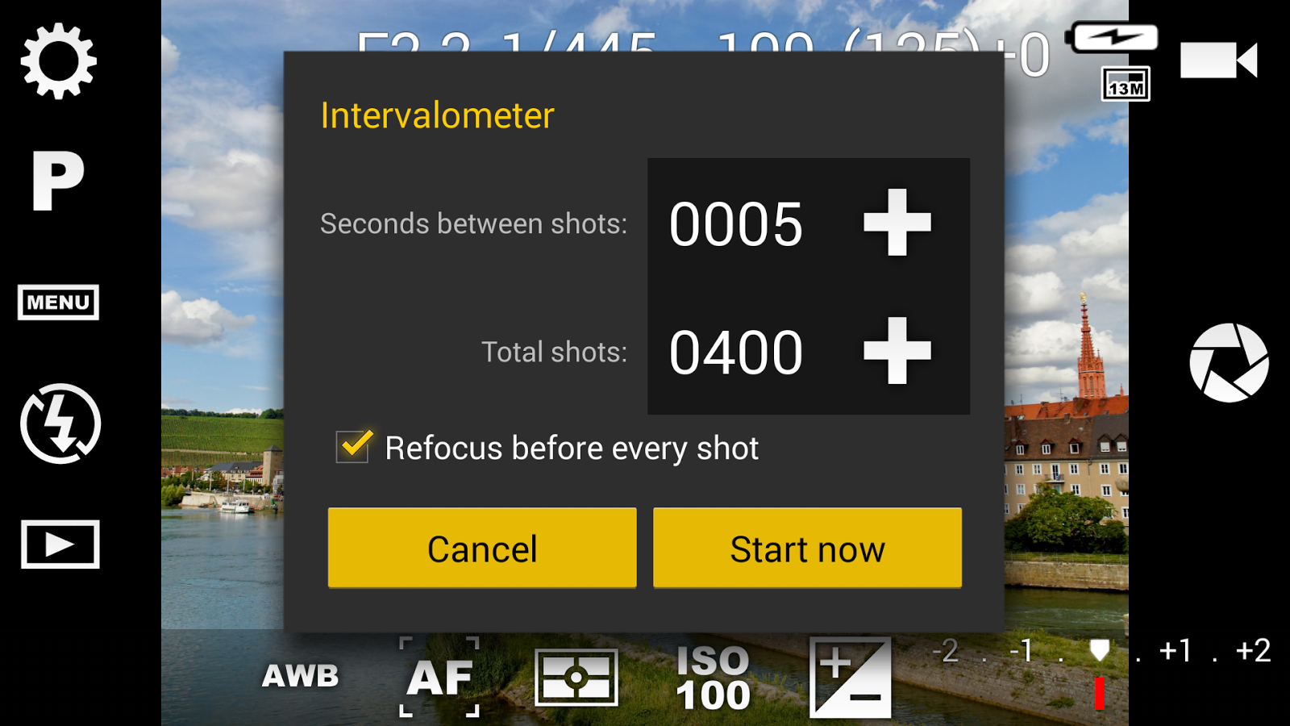Select the P program mode icon
The image size is (1290, 726).
pos(58,181)
